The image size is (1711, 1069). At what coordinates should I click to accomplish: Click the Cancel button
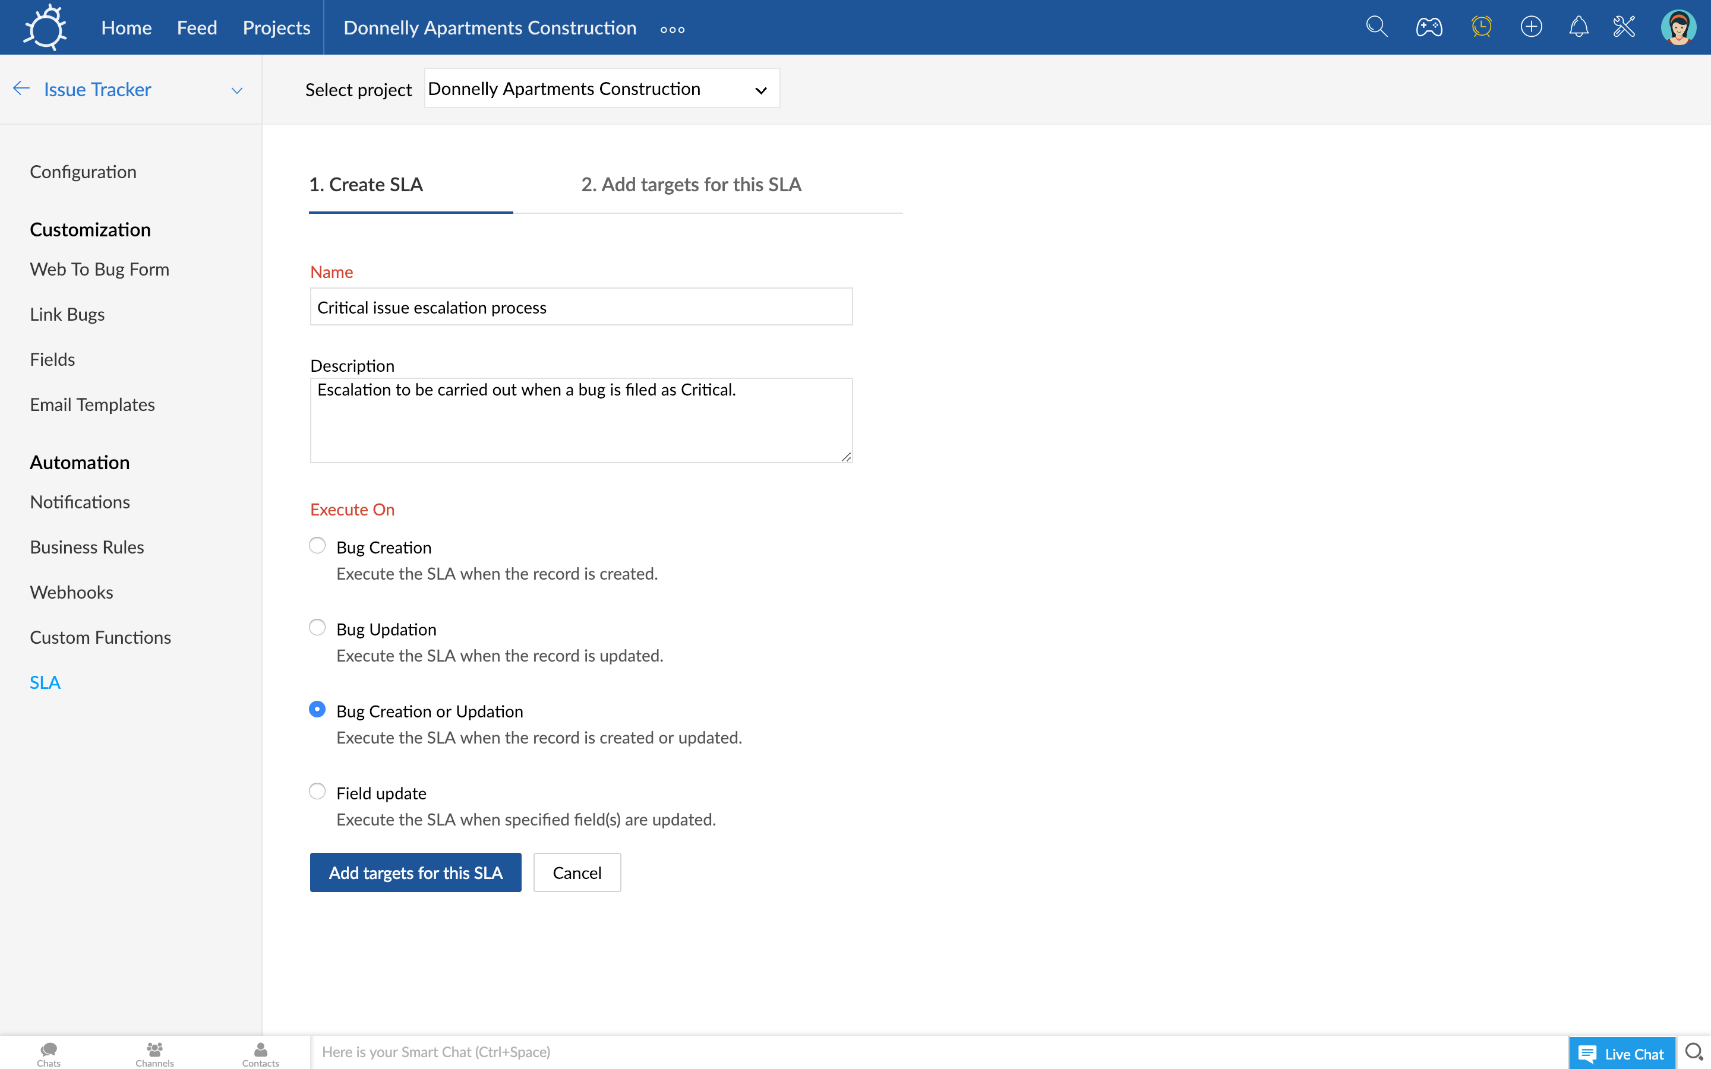click(576, 871)
